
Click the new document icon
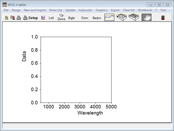click(x=7, y=18)
